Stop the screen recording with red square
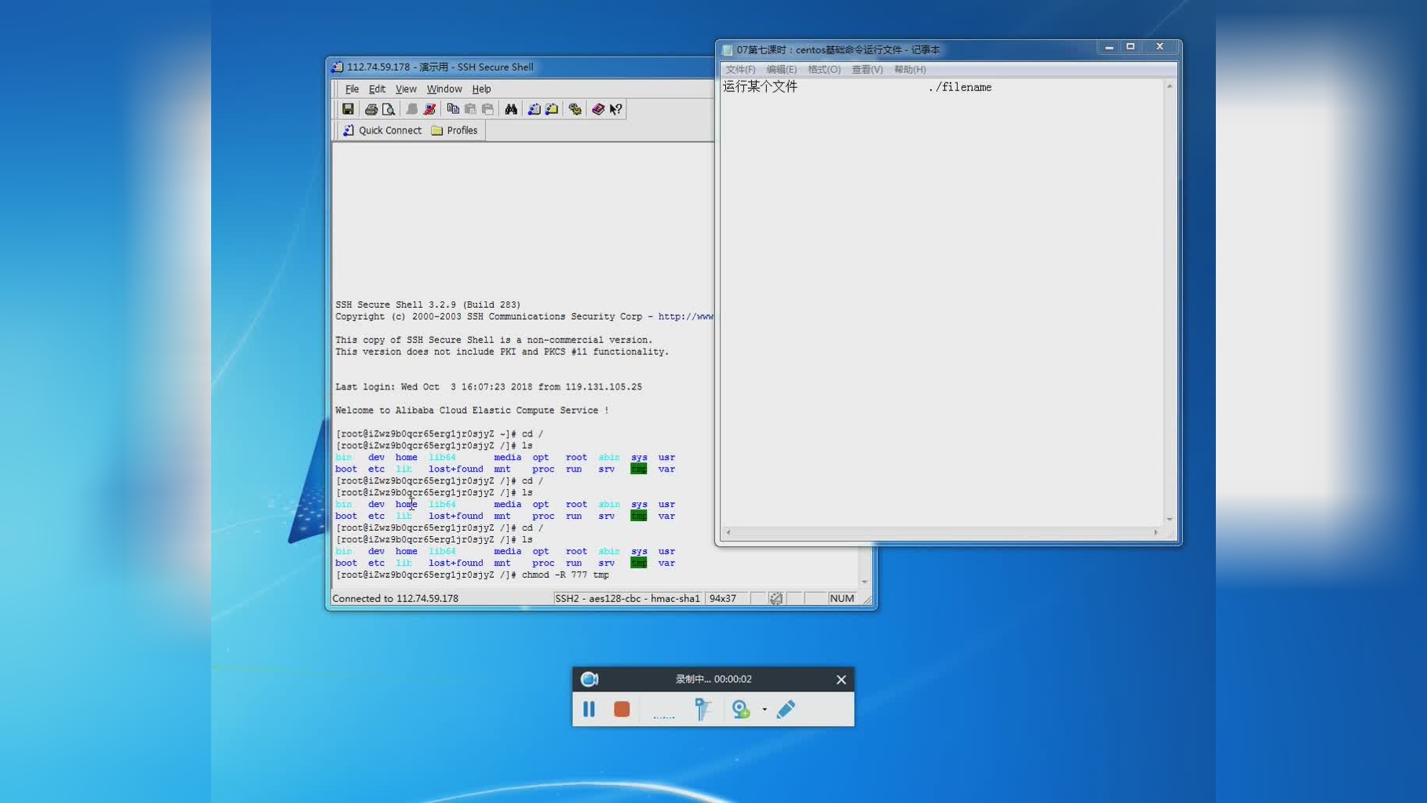This screenshot has width=1427, height=803. click(622, 709)
